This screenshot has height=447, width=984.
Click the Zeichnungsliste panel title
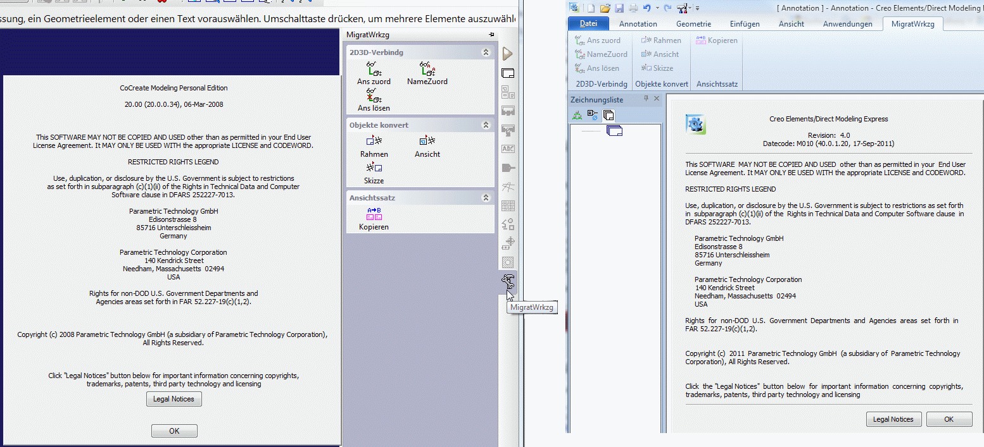click(596, 99)
